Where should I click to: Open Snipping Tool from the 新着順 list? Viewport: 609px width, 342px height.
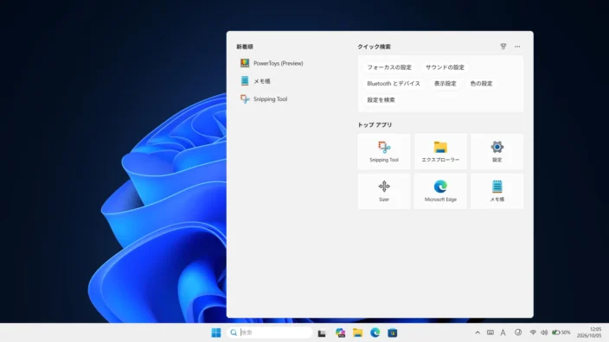point(264,98)
